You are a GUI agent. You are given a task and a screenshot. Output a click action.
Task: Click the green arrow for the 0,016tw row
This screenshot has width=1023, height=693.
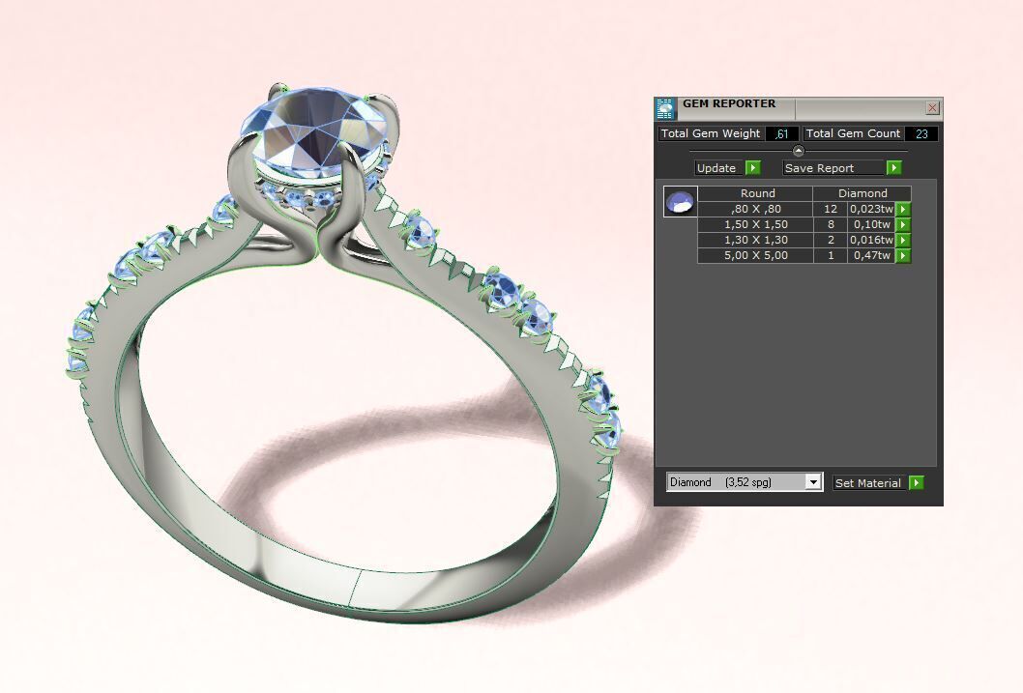tap(903, 241)
